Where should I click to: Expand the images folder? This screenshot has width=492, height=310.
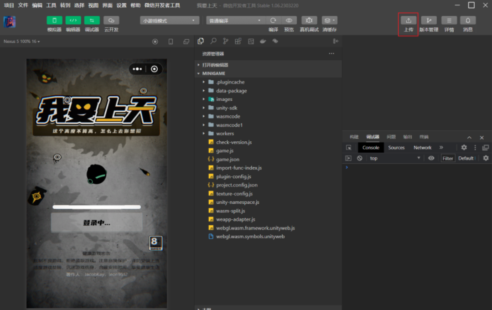[224, 99]
